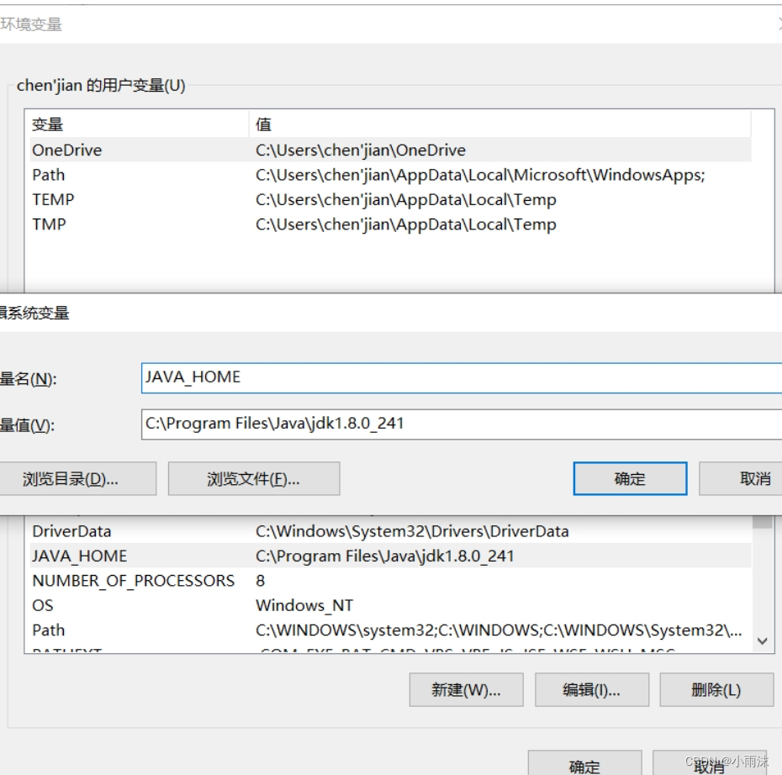782x775 pixels.
Task: Click 删除(L) for system variables
Action: coord(716,690)
